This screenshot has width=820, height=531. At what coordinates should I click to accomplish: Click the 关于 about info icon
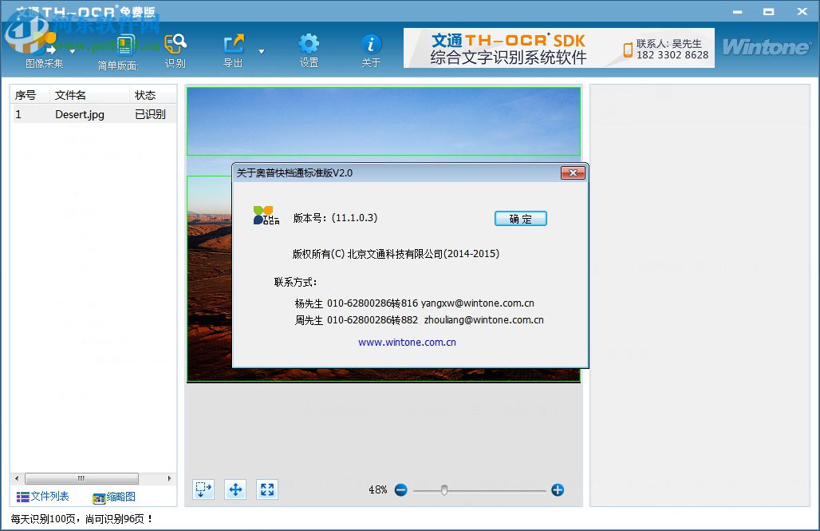[370, 42]
